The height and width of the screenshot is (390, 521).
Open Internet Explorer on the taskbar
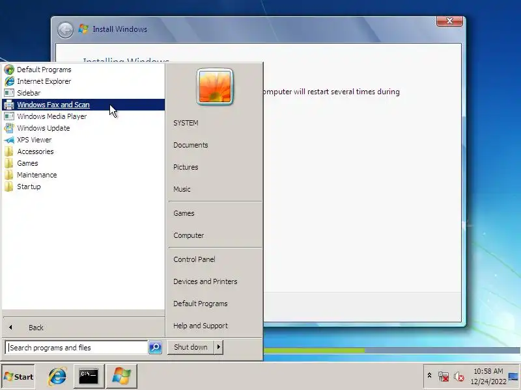click(57, 376)
